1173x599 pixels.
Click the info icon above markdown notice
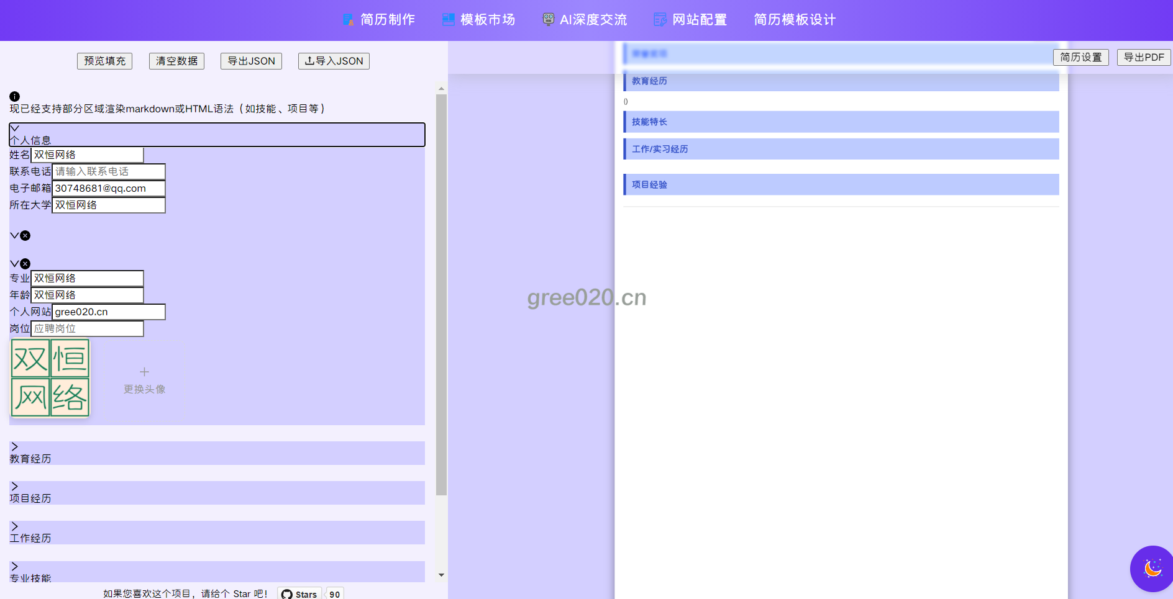click(14, 96)
